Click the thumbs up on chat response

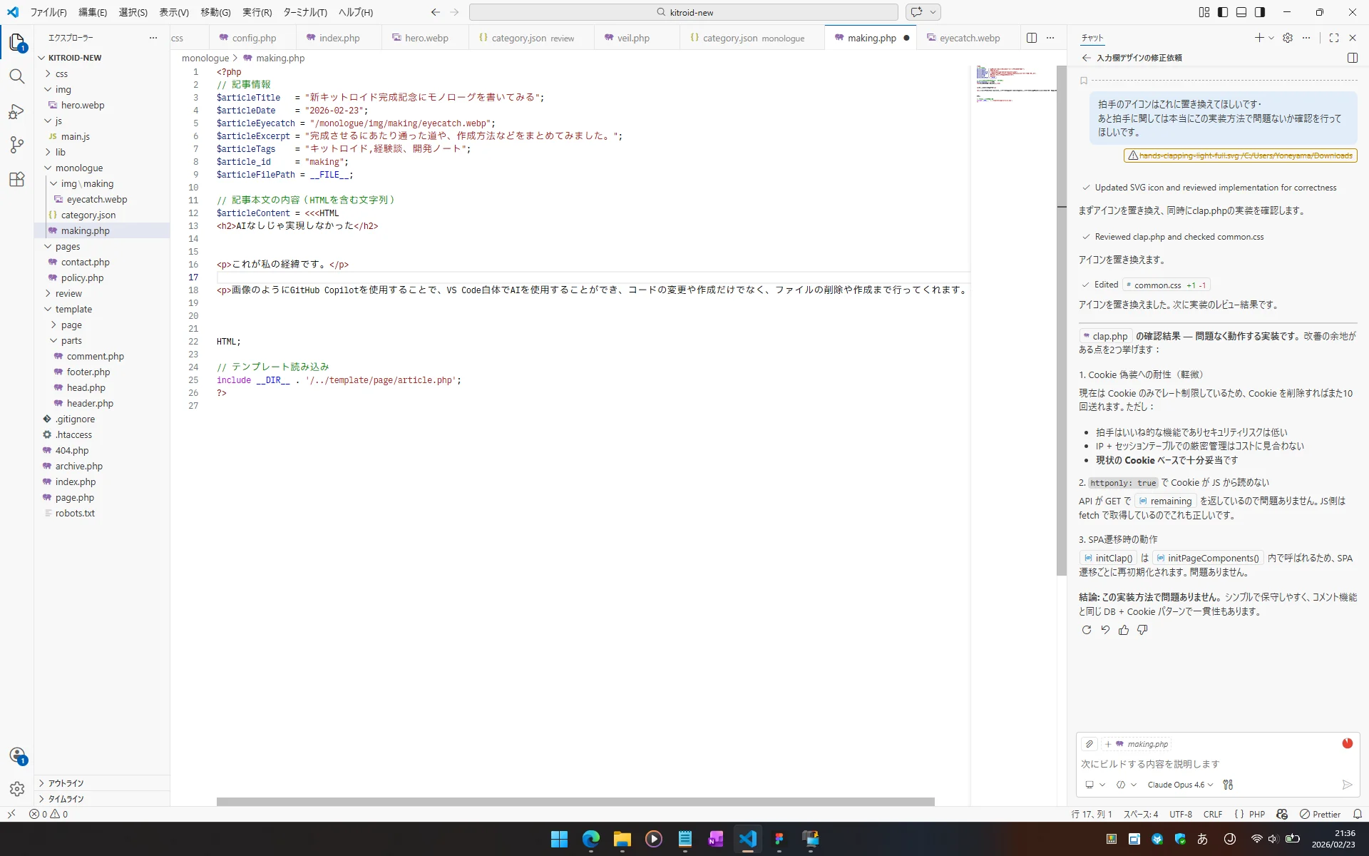pyautogui.click(x=1124, y=630)
